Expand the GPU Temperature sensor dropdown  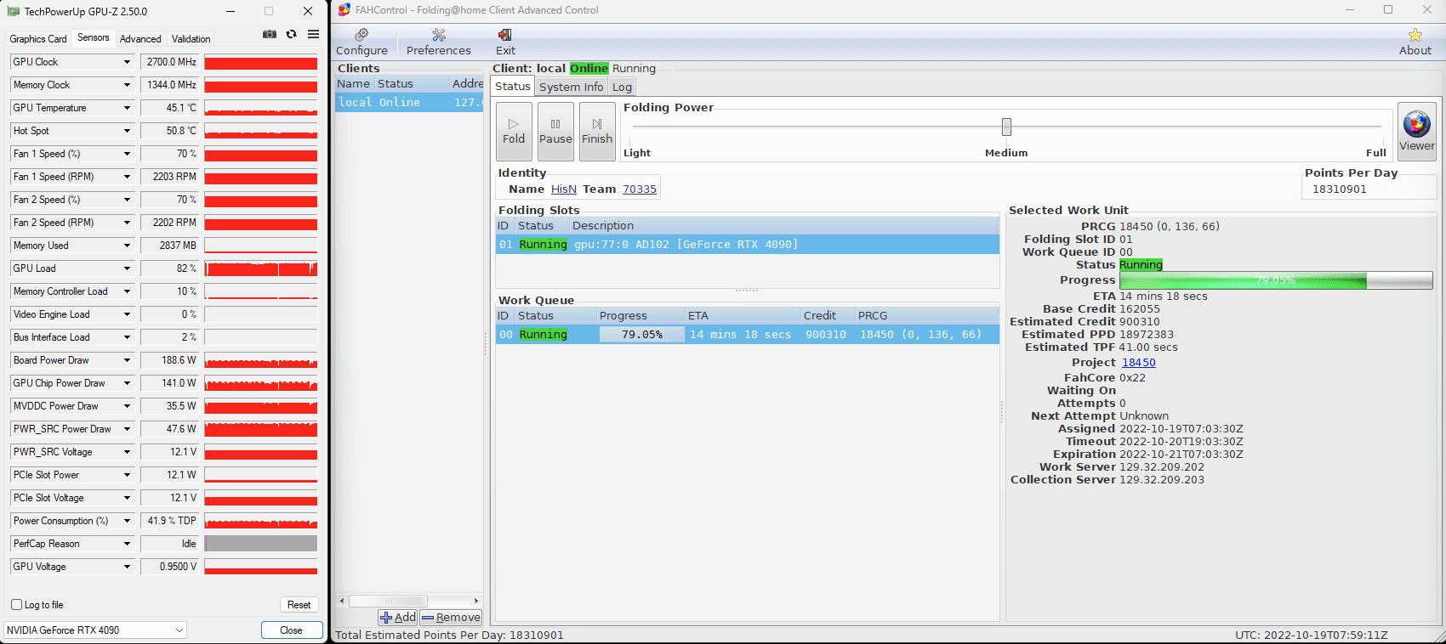[x=128, y=108]
